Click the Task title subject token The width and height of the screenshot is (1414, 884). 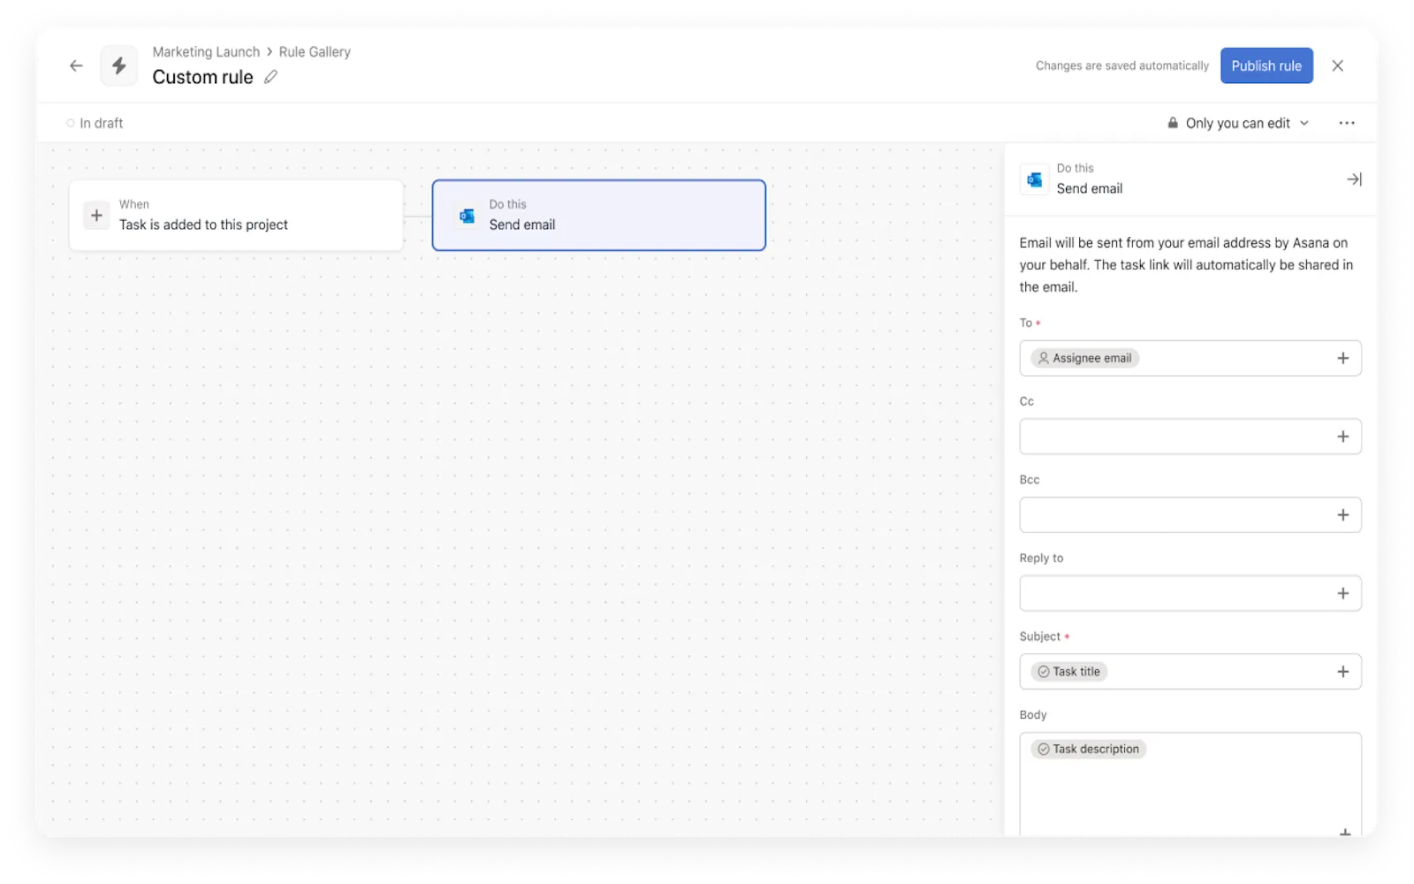point(1068,672)
